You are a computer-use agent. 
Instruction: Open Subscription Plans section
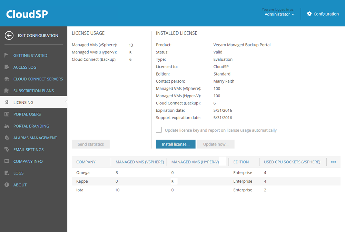pyautogui.click(x=33, y=91)
